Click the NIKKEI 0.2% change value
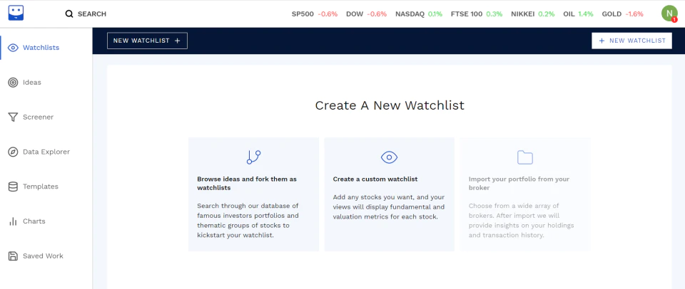Screen dimensions: 685x289 click(547, 14)
